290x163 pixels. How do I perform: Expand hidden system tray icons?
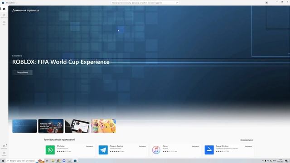263,161
